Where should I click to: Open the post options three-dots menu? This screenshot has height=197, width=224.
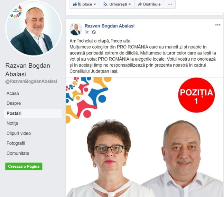(218, 25)
